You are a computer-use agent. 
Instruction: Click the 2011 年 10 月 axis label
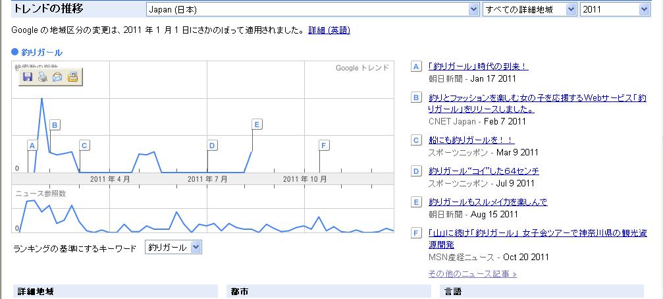pyautogui.click(x=305, y=179)
